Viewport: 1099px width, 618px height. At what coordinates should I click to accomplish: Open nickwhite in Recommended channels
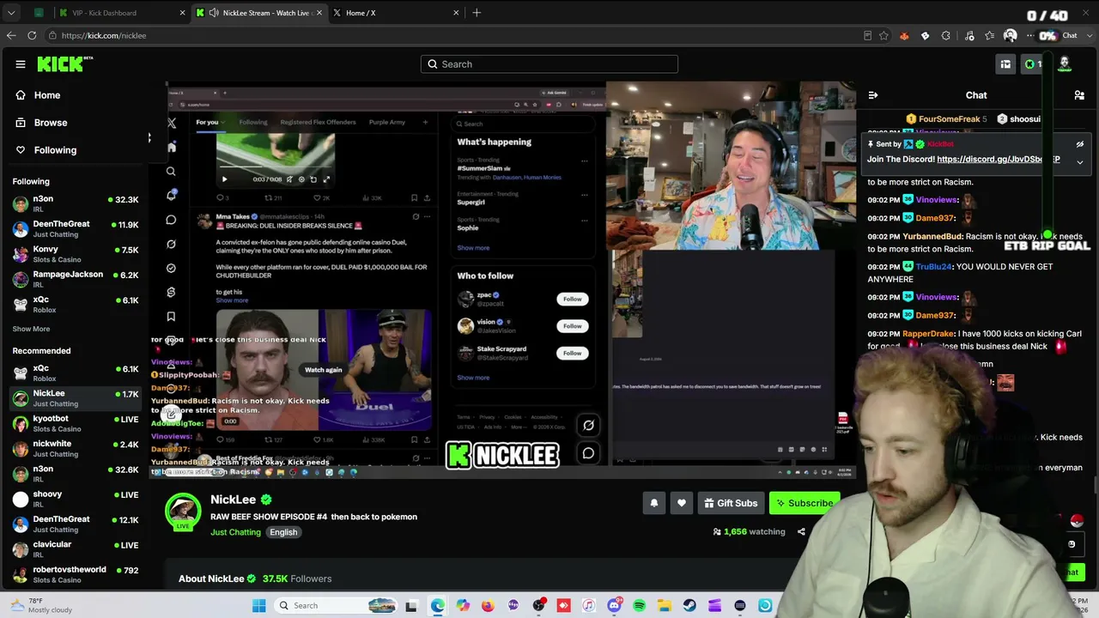(75, 449)
